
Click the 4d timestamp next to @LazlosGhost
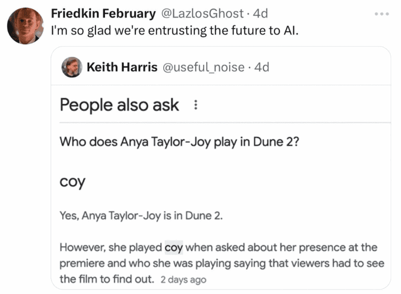click(x=260, y=14)
